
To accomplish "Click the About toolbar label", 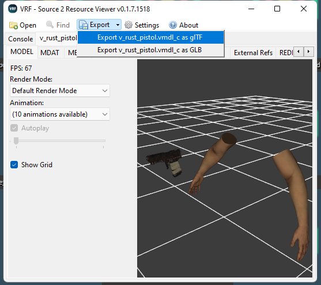I will [x=188, y=25].
